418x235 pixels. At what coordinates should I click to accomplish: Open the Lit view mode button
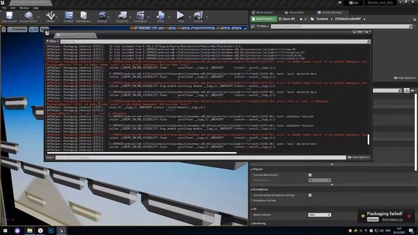33,29
